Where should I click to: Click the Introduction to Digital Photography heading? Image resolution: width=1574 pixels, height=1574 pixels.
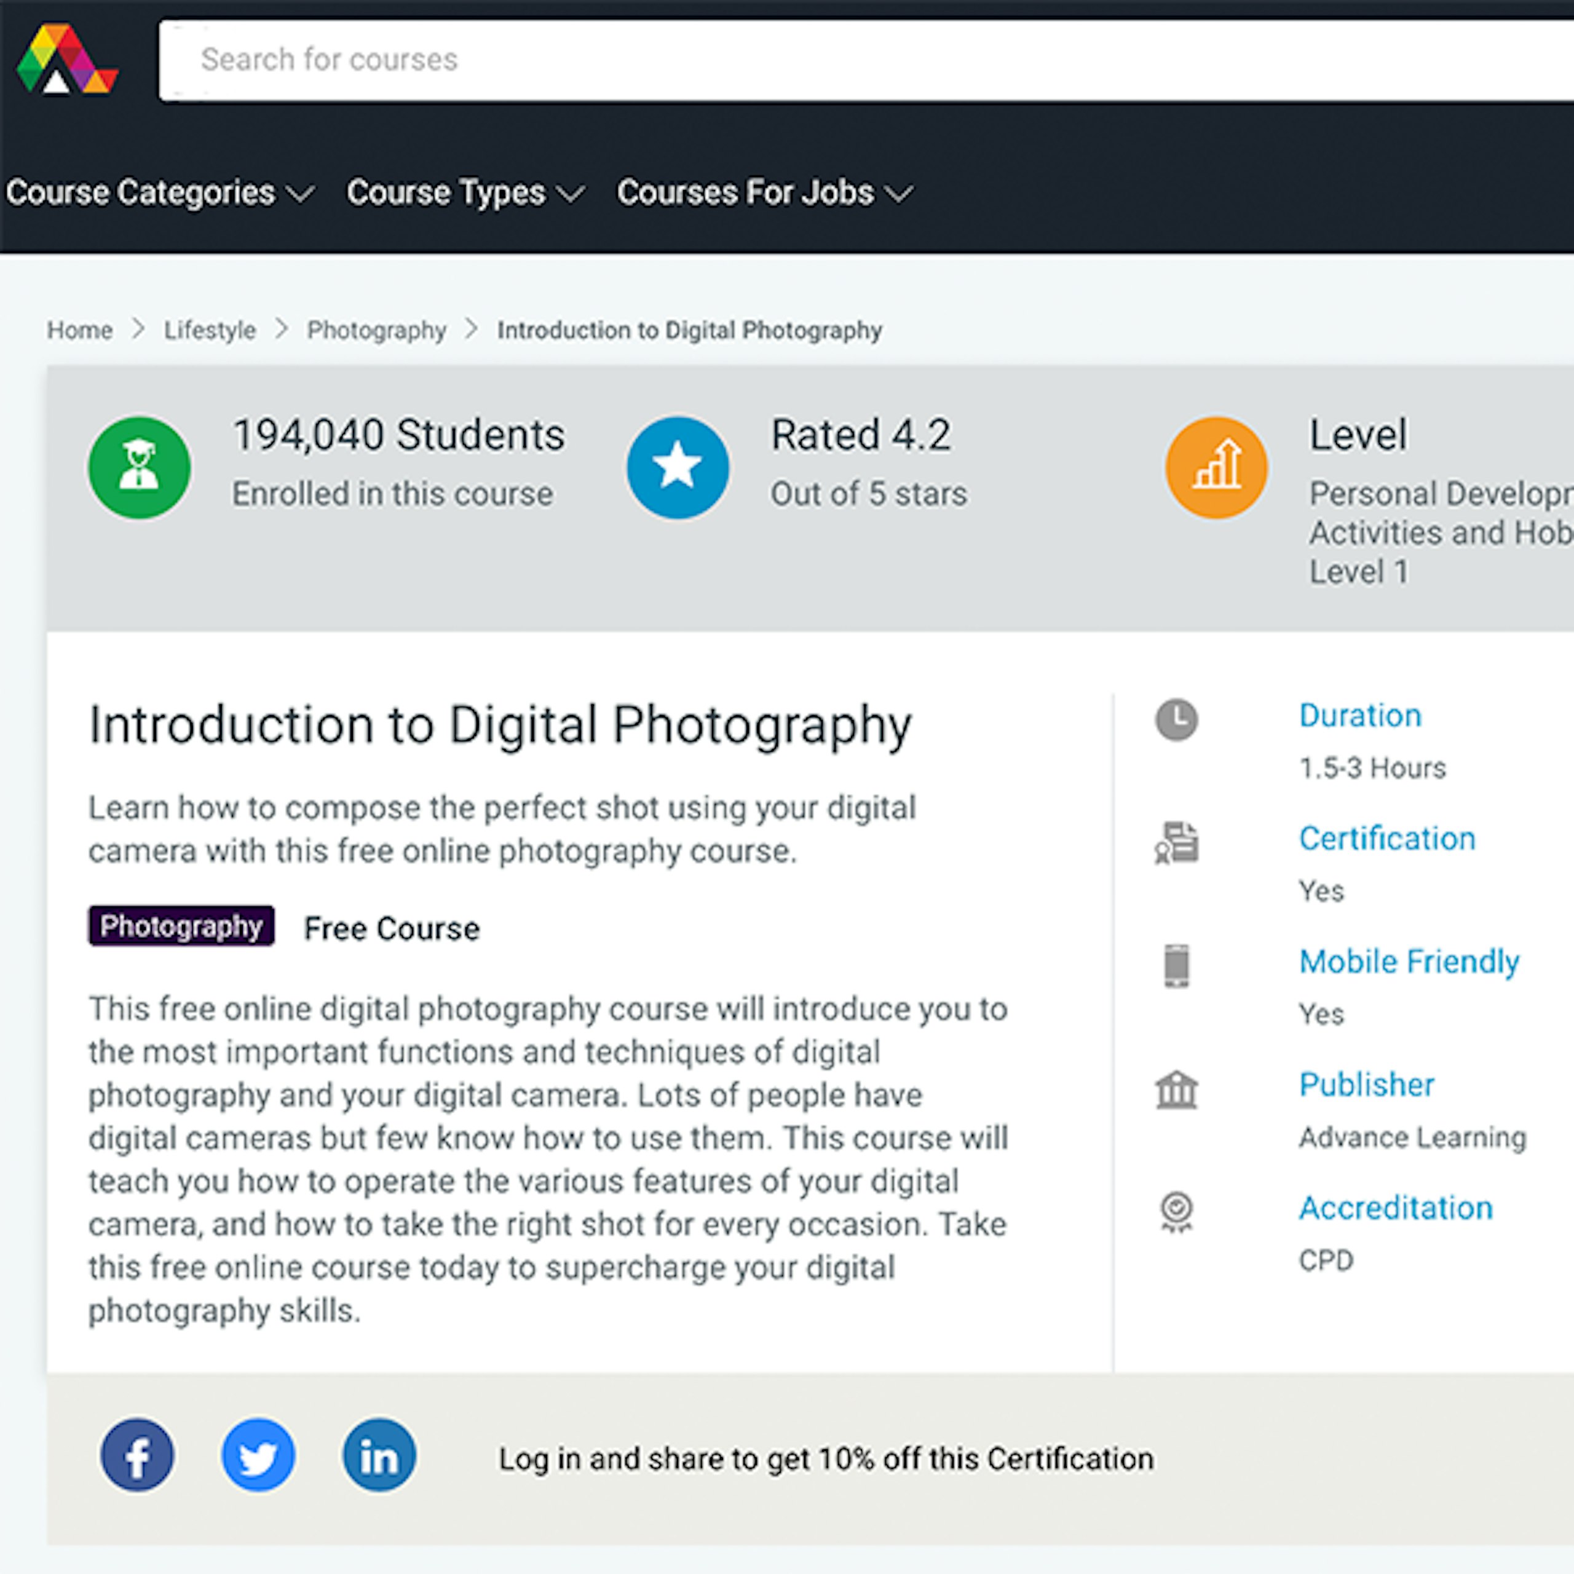[500, 725]
